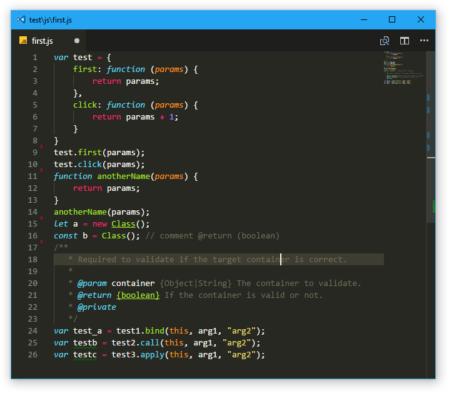
Task: Click the test_a variable on line 24
Action: (88, 331)
